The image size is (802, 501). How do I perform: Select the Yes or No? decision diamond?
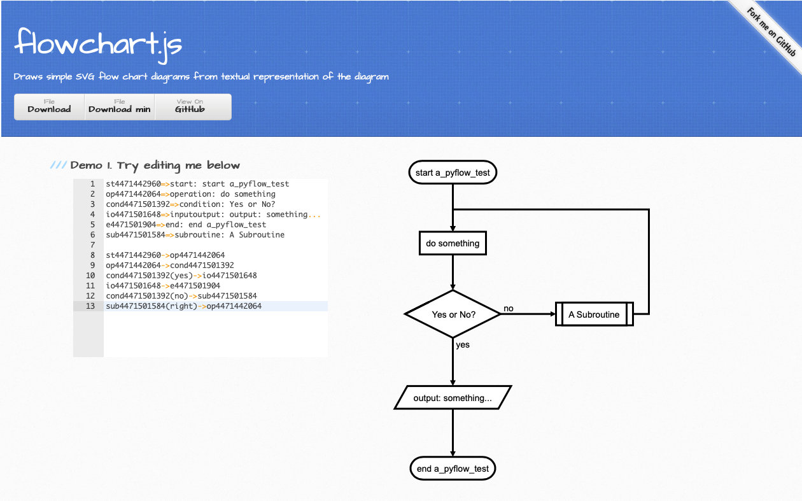(453, 314)
